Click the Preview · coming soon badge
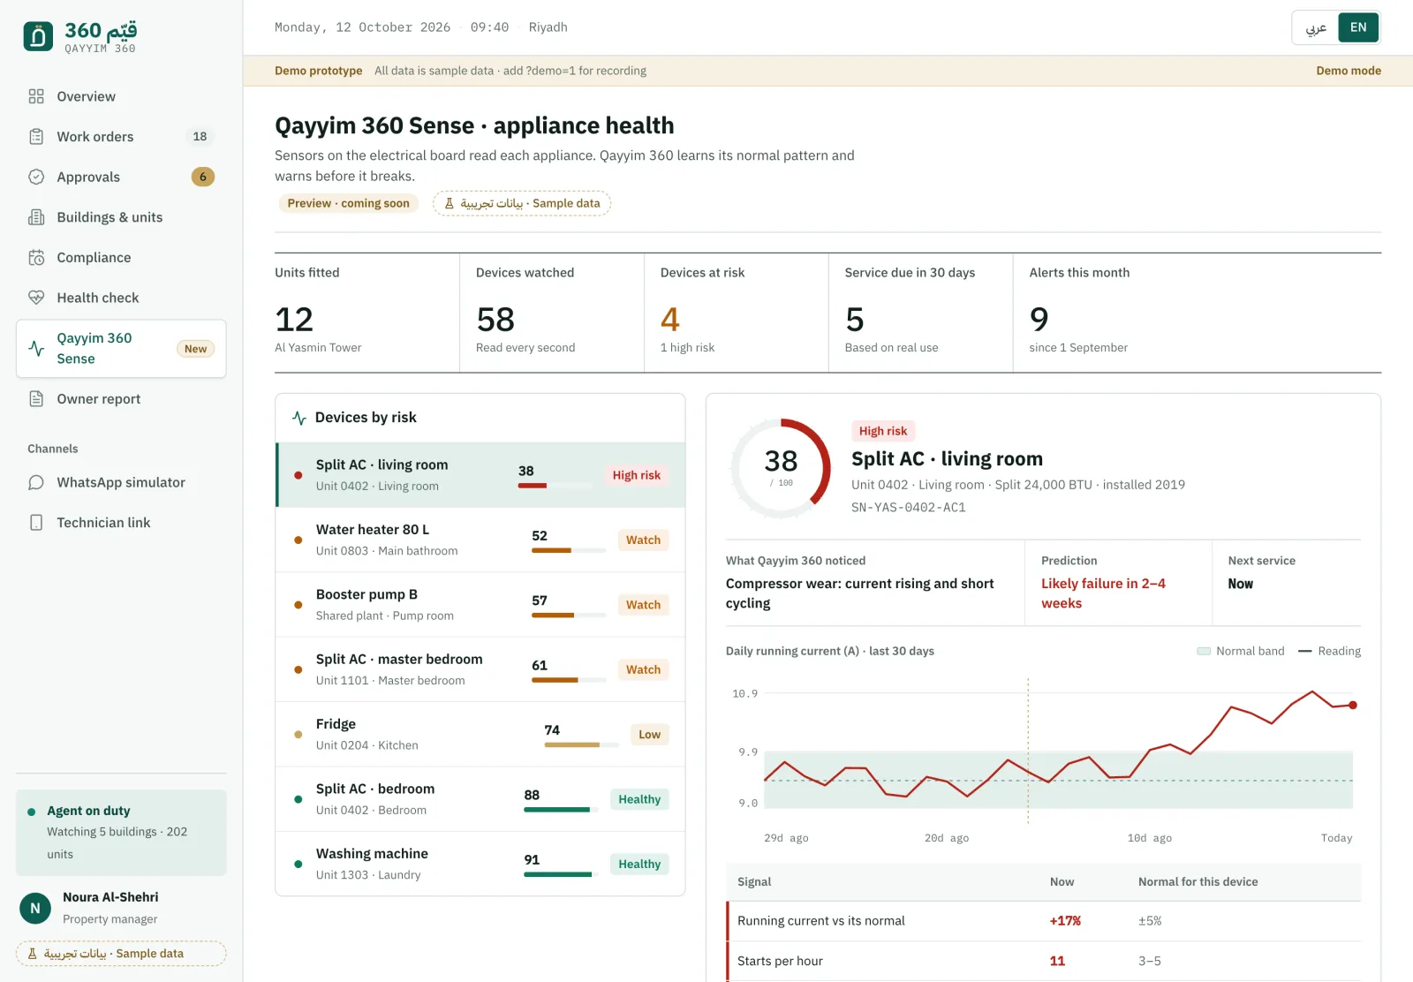Viewport: 1413px width, 982px height. pos(348,203)
